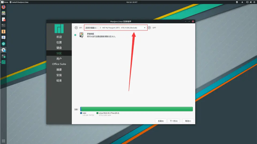Open the display icon in system tray
This screenshot has width=257, height=144.
click(247, 2)
